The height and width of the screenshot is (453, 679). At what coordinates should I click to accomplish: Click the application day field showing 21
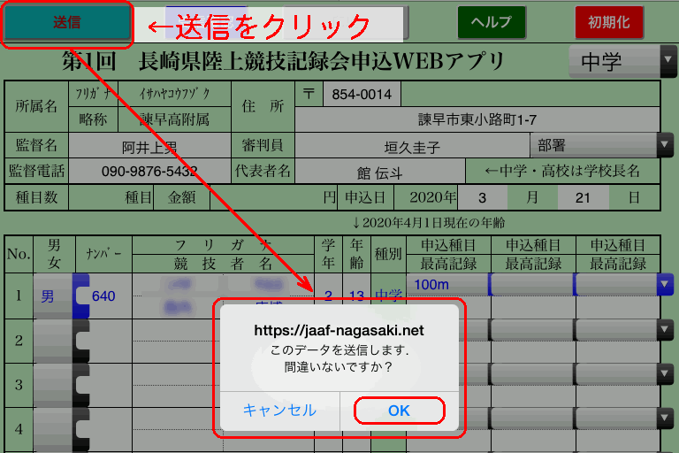[x=582, y=197]
